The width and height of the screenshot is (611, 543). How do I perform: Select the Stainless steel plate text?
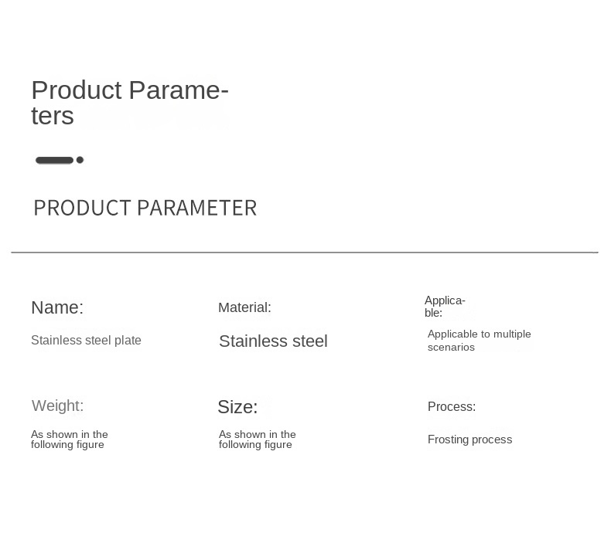(x=86, y=340)
